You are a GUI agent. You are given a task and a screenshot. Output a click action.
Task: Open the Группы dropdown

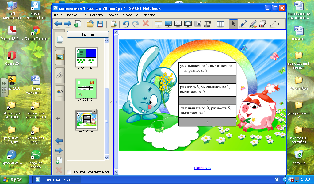point(88,34)
